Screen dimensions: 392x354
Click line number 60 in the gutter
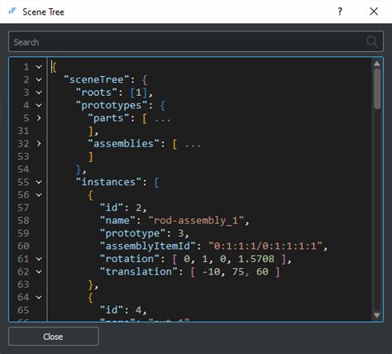23,246
